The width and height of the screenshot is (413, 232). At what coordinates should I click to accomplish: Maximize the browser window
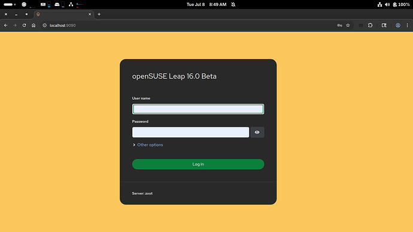click(26, 14)
